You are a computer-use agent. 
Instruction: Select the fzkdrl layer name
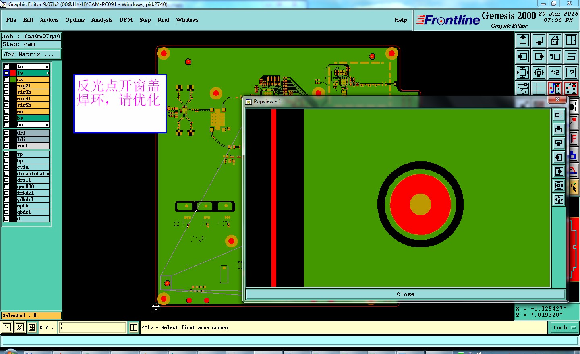(x=33, y=193)
